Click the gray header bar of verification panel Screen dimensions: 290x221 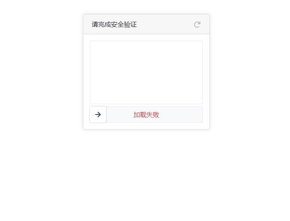coord(146,24)
